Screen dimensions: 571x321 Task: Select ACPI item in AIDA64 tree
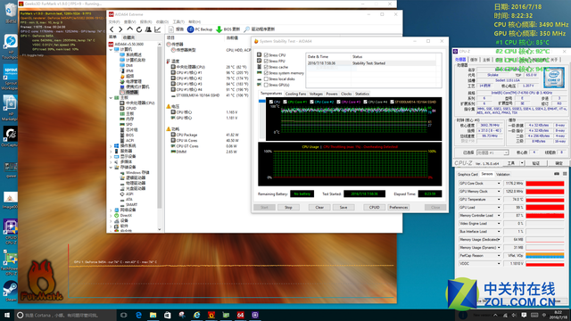[x=127, y=141]
